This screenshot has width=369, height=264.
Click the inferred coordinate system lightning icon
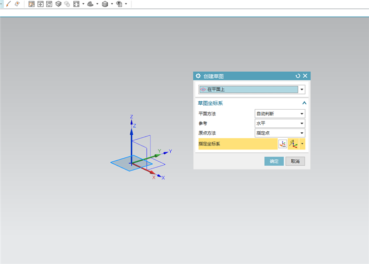(293, 144)
